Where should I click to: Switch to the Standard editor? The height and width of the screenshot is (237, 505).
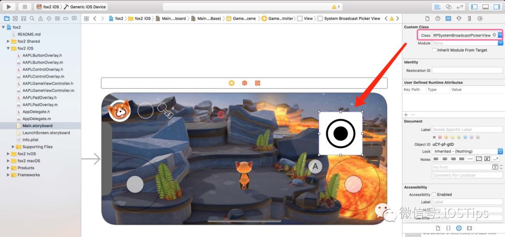pos(437,7)
